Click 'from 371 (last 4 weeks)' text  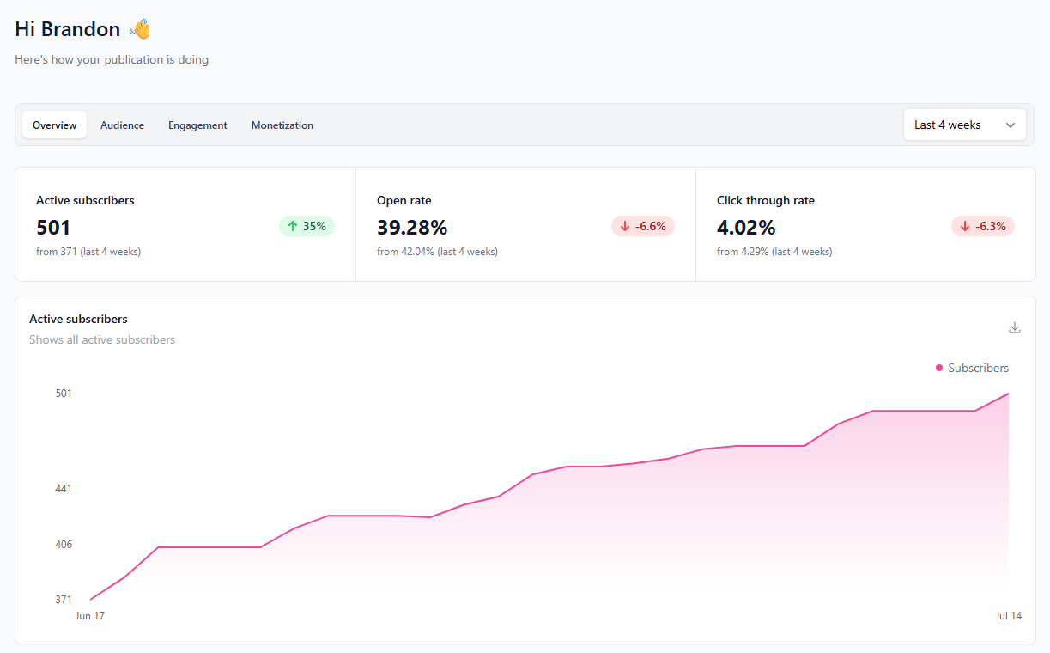88,252
